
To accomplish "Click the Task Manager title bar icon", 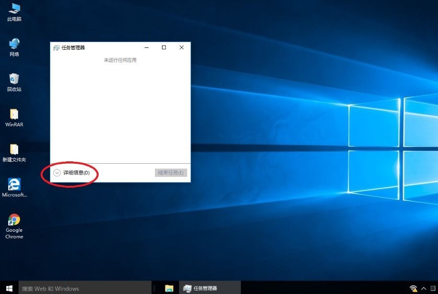I will 56,48.
